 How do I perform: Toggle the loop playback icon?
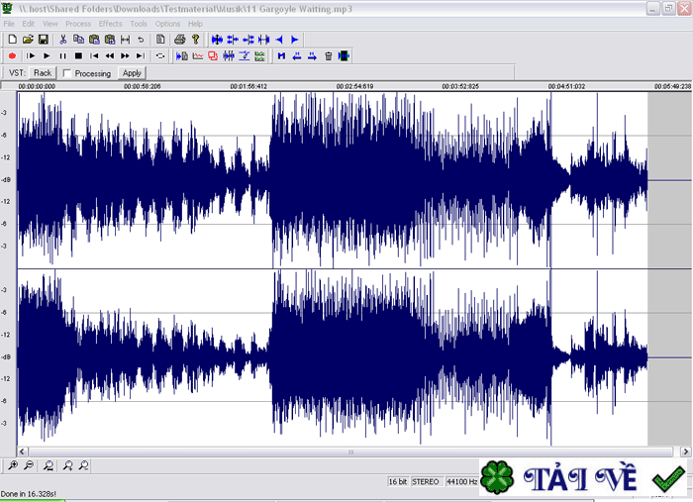point(160,55)
